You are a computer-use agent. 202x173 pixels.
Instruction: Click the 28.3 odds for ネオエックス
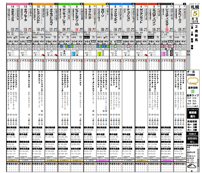click(9, 53)
